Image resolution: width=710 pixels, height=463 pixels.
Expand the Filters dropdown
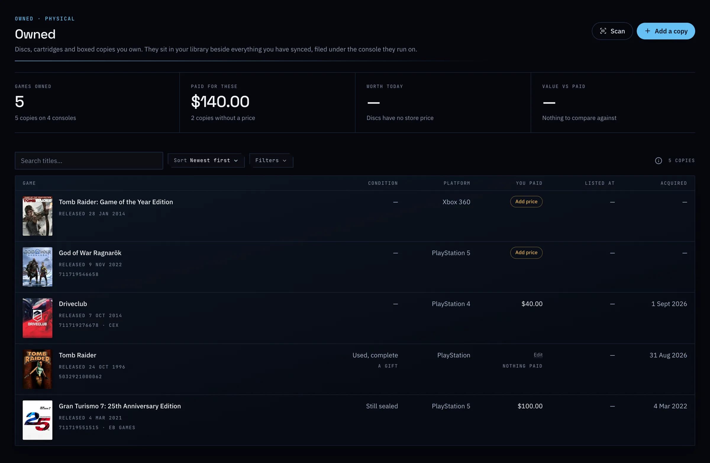[x=271, y=160]
